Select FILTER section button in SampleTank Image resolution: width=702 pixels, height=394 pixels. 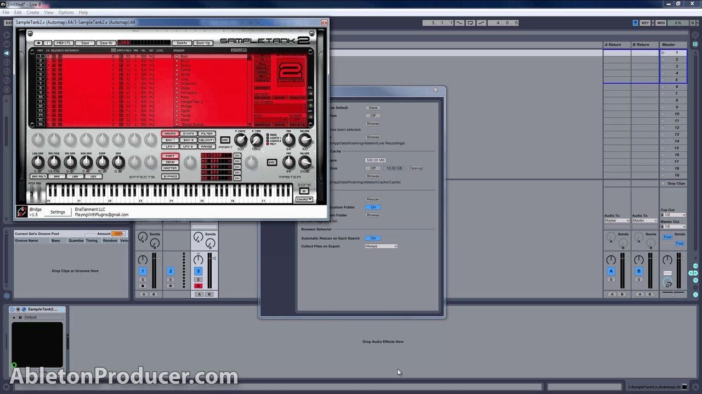click(207, 134)
